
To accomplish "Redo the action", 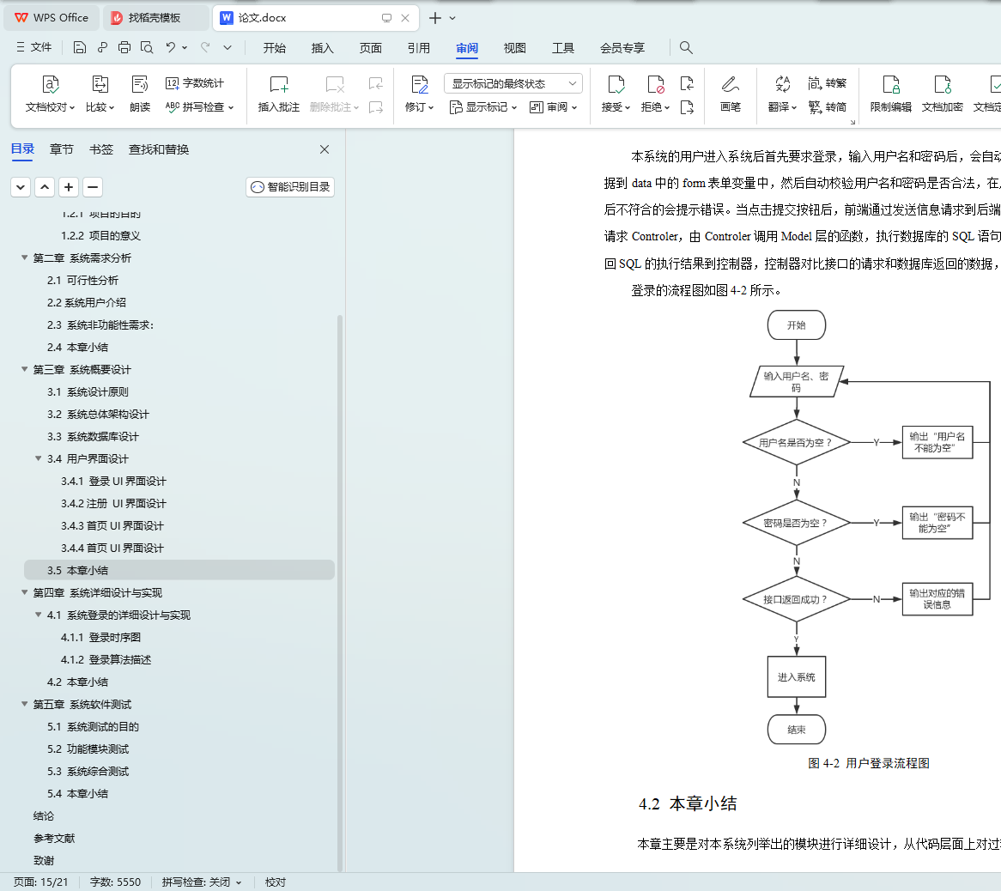I will coord(205,47).
